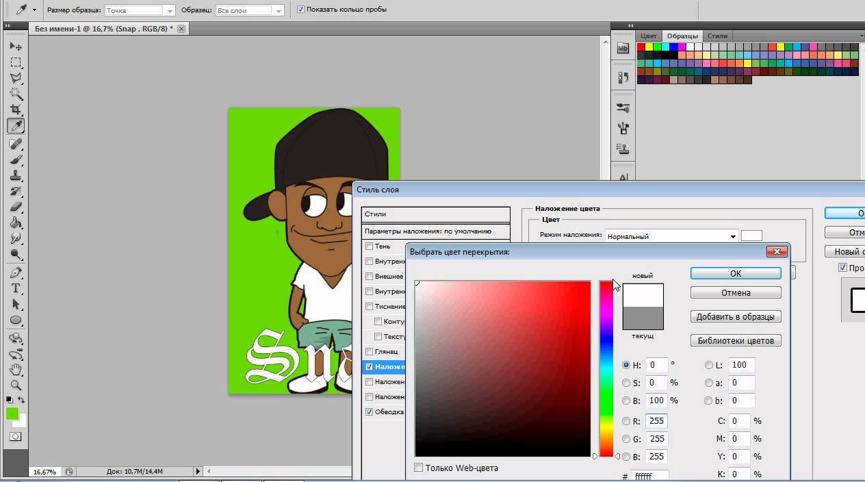
Task: Open the Mini Bridge Mb panel icon
Action: tap(623, 48)
